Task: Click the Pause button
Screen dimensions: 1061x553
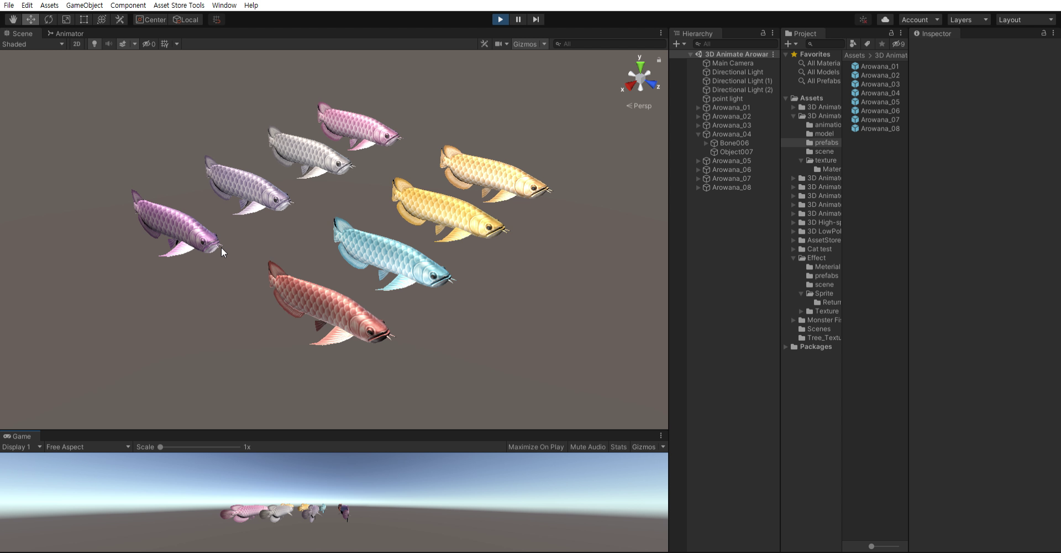Action: coord(518,19)
